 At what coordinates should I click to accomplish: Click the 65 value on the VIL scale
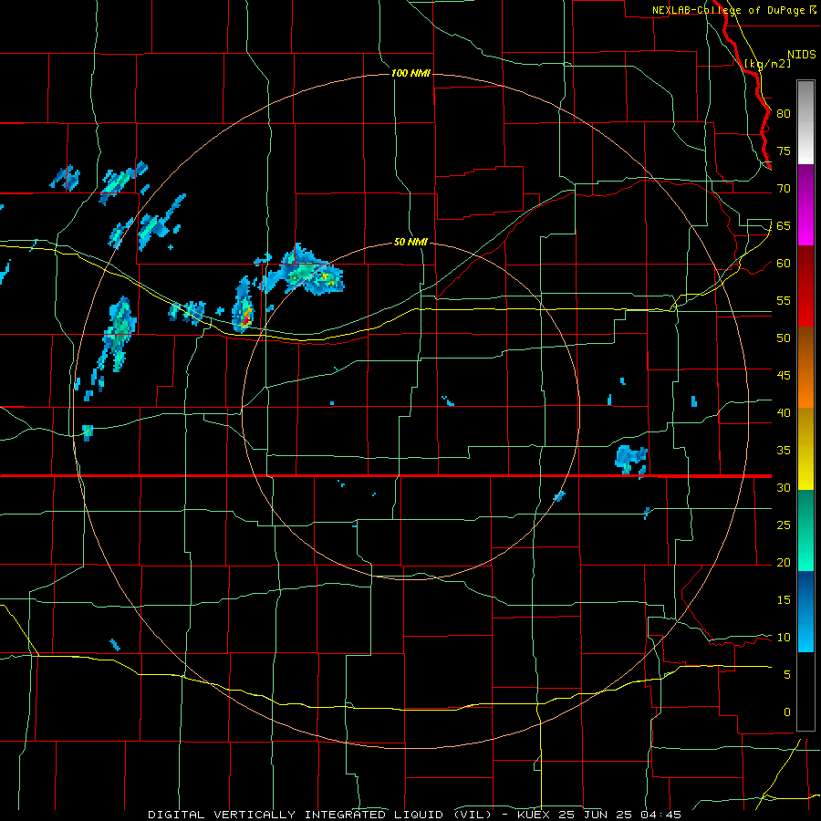tap(784, 226)
